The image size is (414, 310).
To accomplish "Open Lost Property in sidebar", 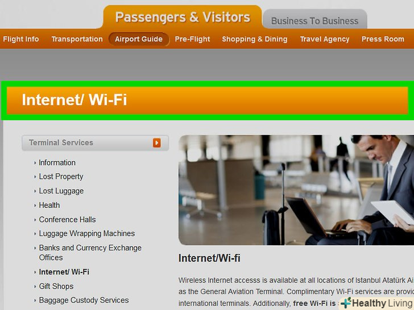I will pos(61,177).
